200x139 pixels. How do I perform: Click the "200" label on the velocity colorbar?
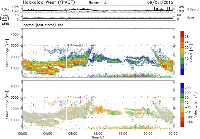tap(188, 88)
